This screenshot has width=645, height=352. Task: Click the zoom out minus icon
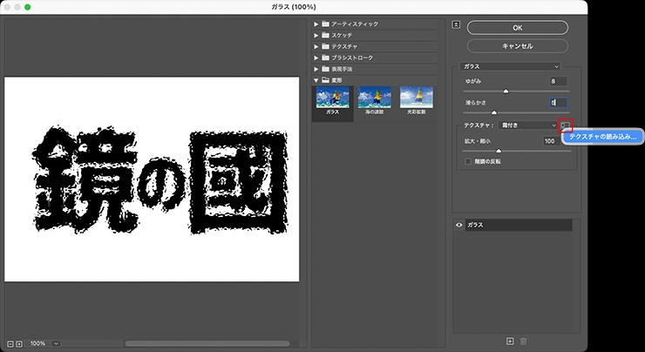[x=10, y=343]
